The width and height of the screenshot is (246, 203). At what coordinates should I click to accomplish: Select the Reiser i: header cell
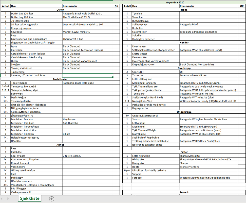pyautogui.click(x=184, y=192)
